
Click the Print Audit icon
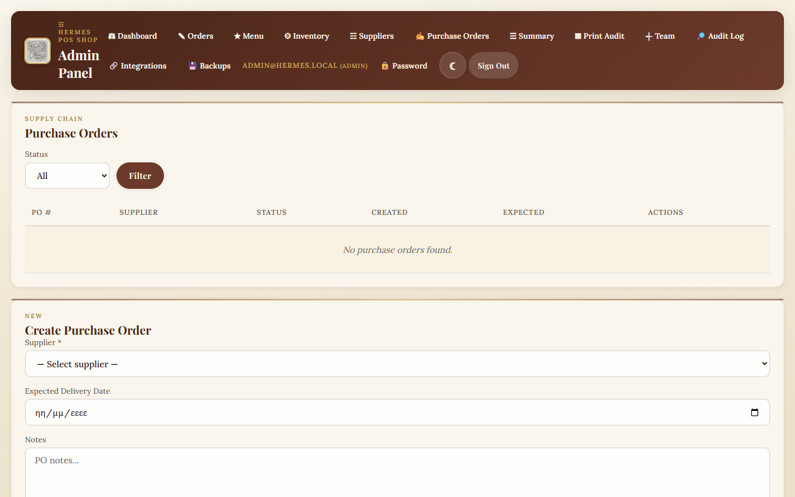click(x=577, y=35)
